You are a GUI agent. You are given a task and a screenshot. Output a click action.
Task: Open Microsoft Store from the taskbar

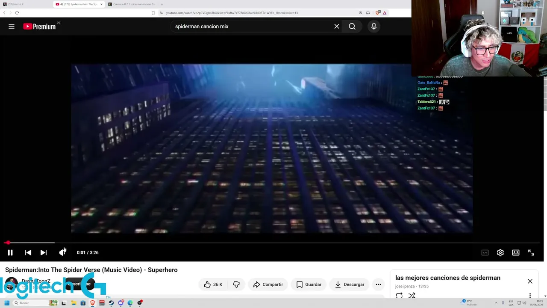[83, 303]
